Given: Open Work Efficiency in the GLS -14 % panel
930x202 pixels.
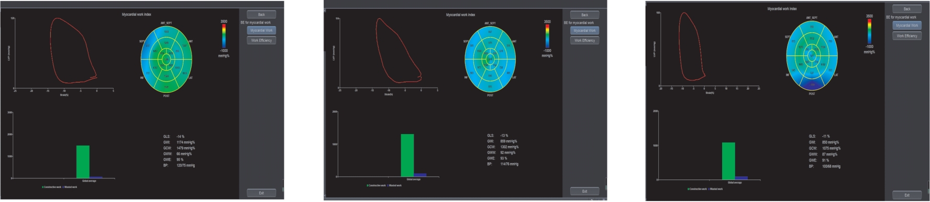Looking at the screenshot, I should (x=261, y=40).
